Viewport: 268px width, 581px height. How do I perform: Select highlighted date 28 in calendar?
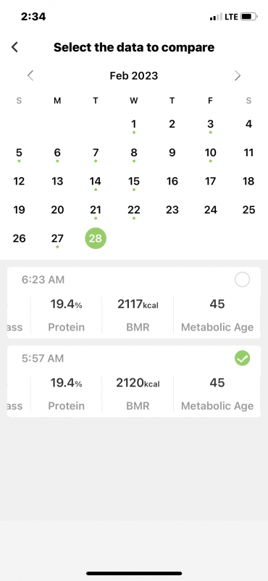pyautogui.click(x=96, y=238)
